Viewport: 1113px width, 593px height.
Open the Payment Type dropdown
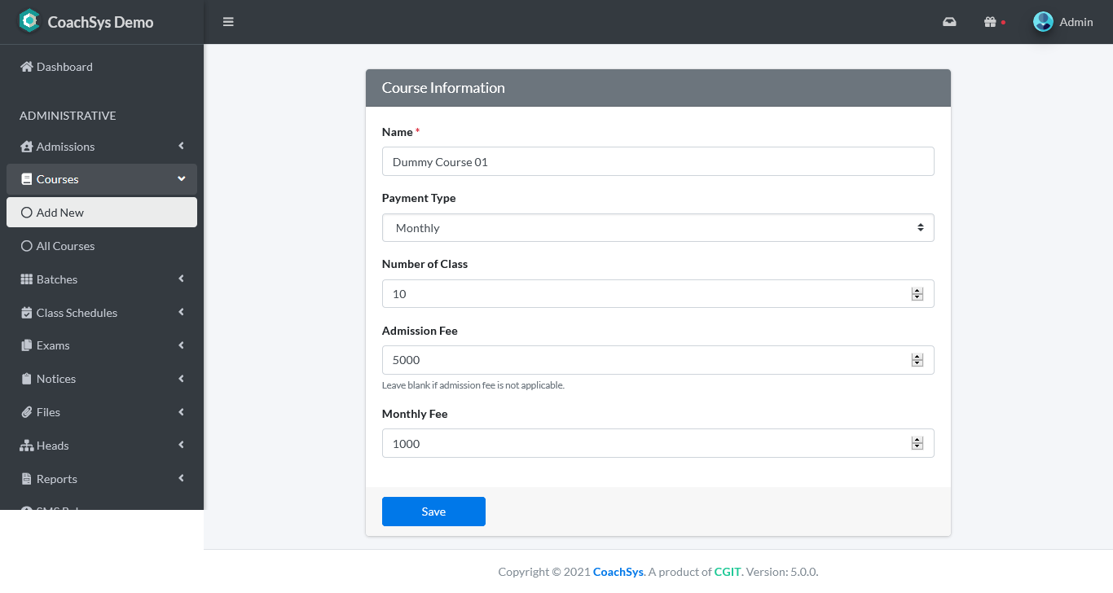coord(658,228)
